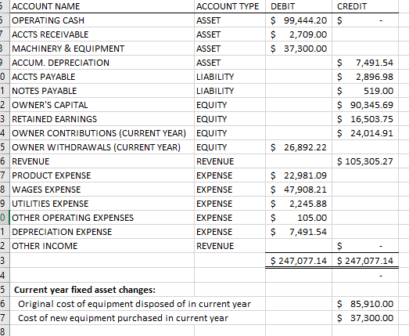Click the credit amount 2,896.98
The image size is (409, 336).
(x=365, y=77)
